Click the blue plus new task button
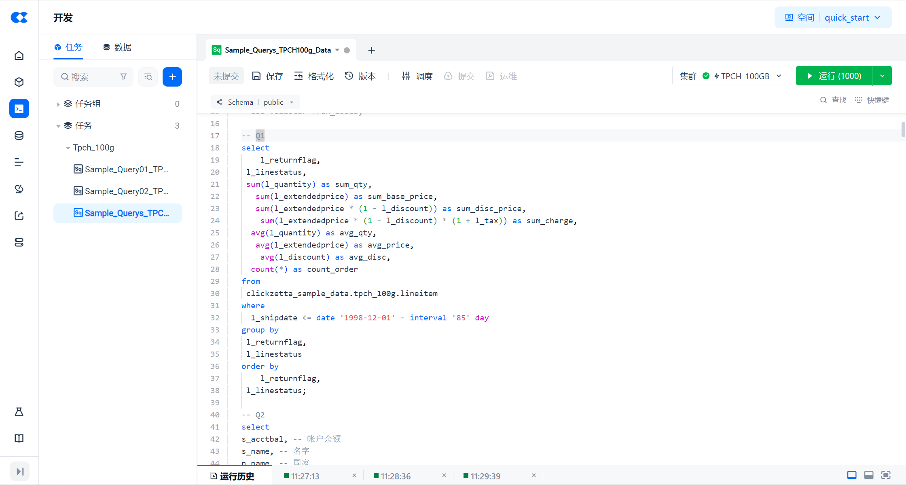 tap(172, 76)
